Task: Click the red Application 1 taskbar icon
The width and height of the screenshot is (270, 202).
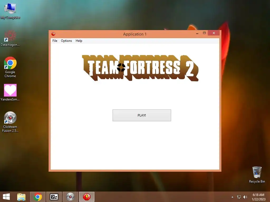Action: coord(86,197)
